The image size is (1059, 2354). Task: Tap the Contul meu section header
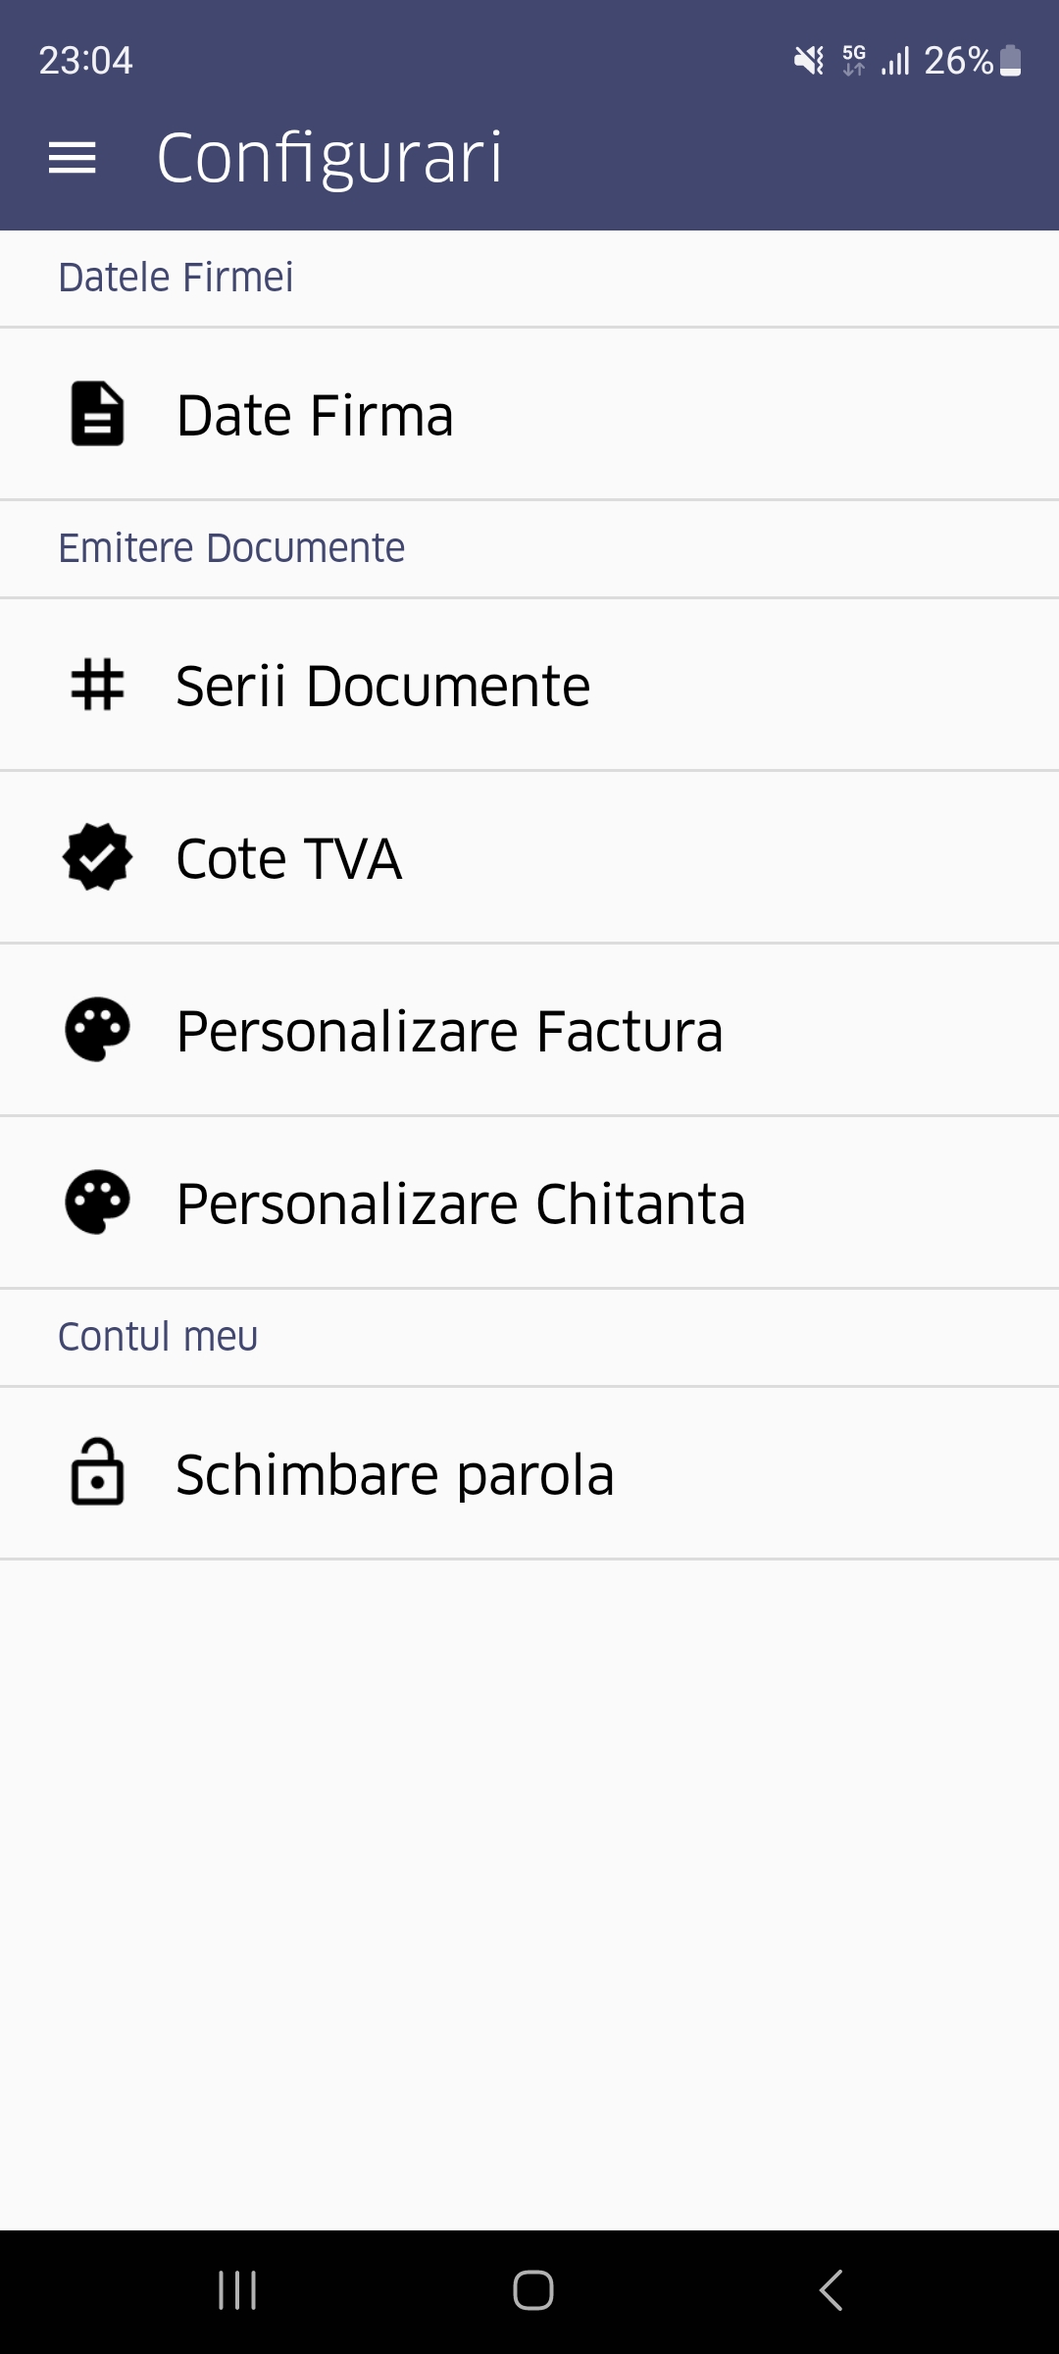click(x=158, y=1337)
